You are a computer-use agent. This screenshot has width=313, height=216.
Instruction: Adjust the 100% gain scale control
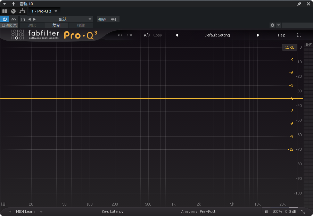pyautogui.click(x=277, y=211)
